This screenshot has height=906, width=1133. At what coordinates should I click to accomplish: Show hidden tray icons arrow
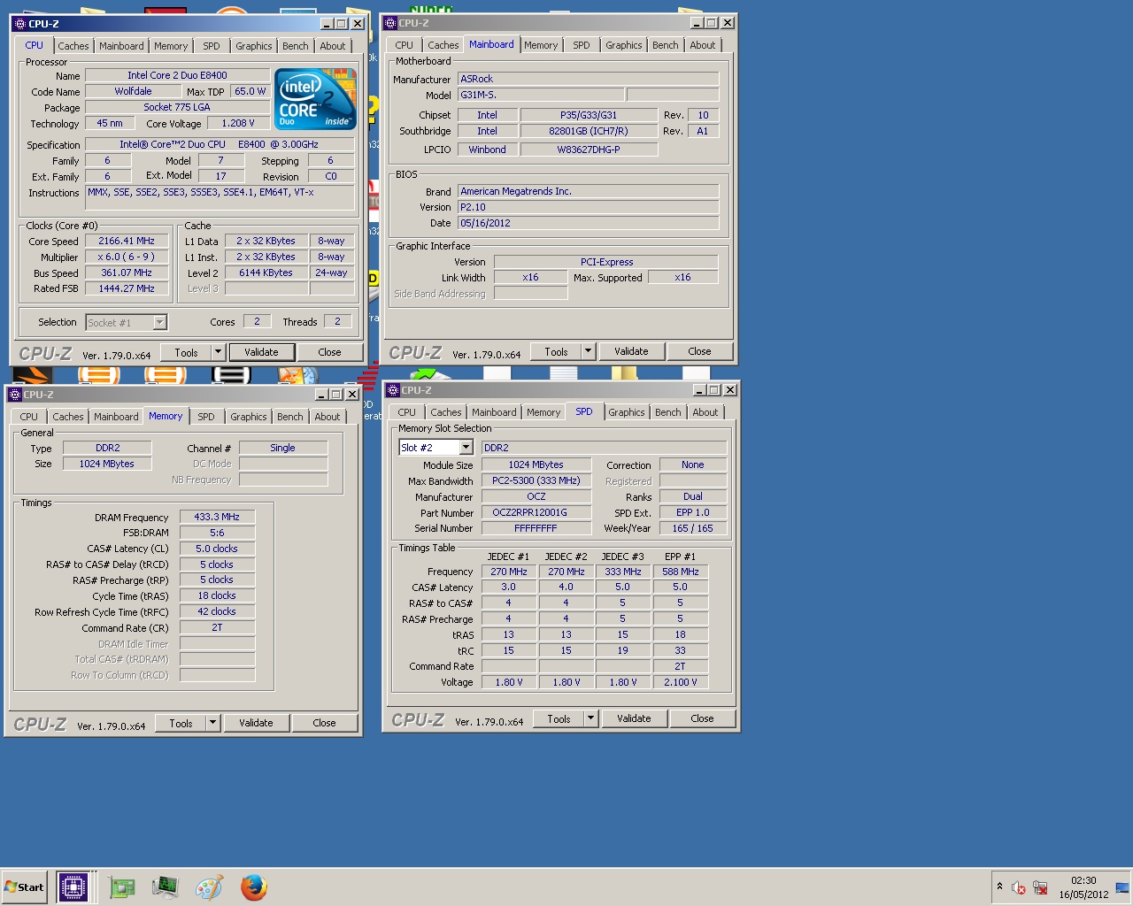pyautogui.click(x=999, y=887)
